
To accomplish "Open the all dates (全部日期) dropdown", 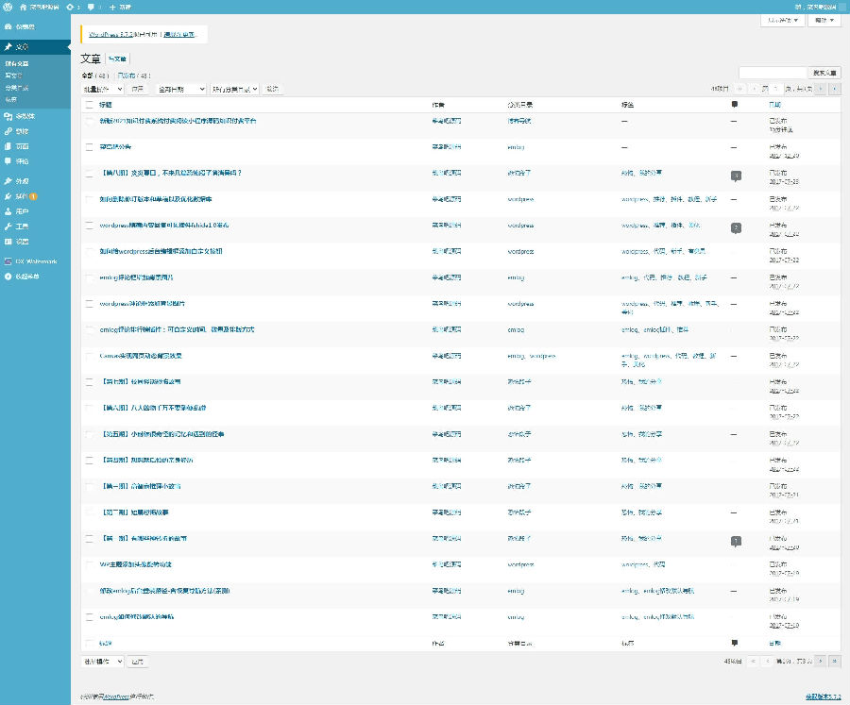I will tap(181, 89).
